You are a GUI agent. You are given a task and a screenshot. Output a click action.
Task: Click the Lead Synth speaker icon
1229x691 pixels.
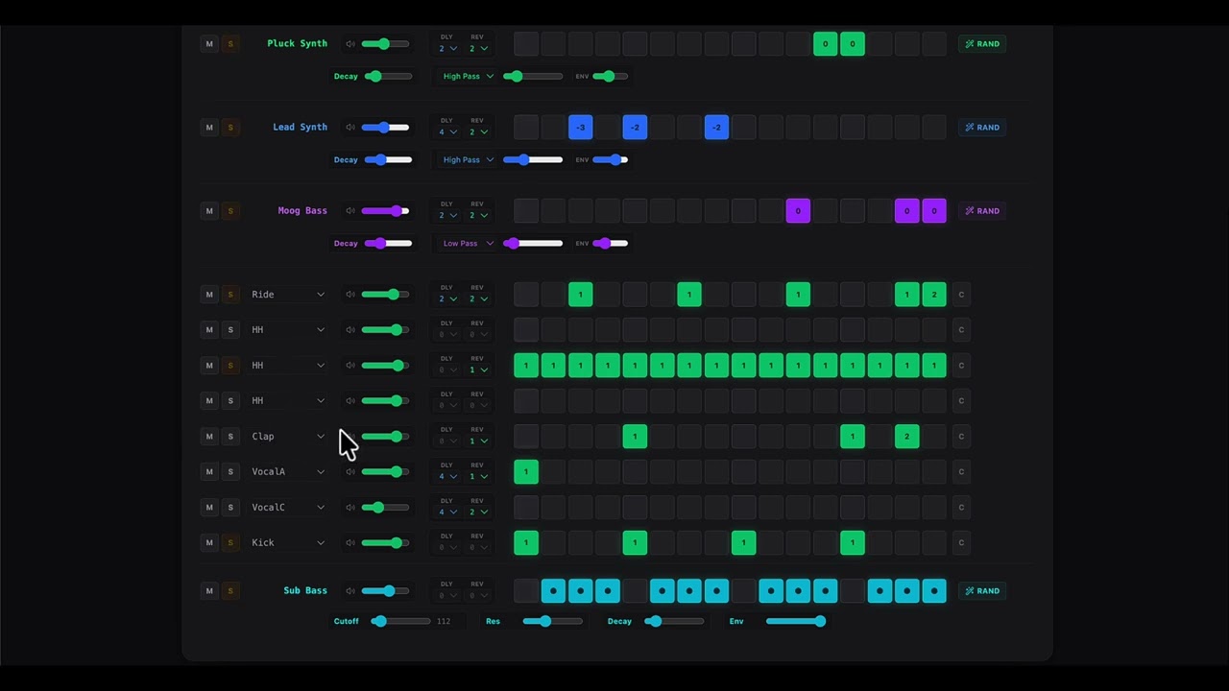[x=350, y=128]
